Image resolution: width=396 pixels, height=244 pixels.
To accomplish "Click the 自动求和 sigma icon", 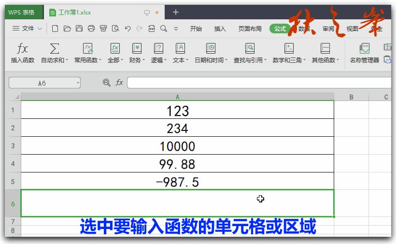I will 54,48.
